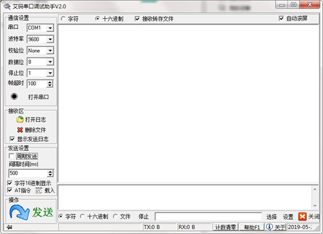Select 字符 receive display radio button

click(63, 19)
